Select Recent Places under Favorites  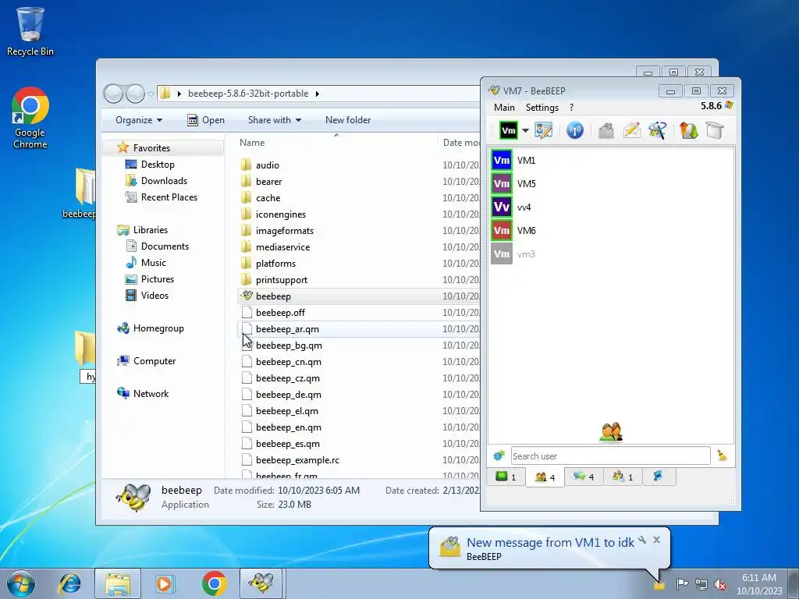pyautogui.click(x=169, y=197)
